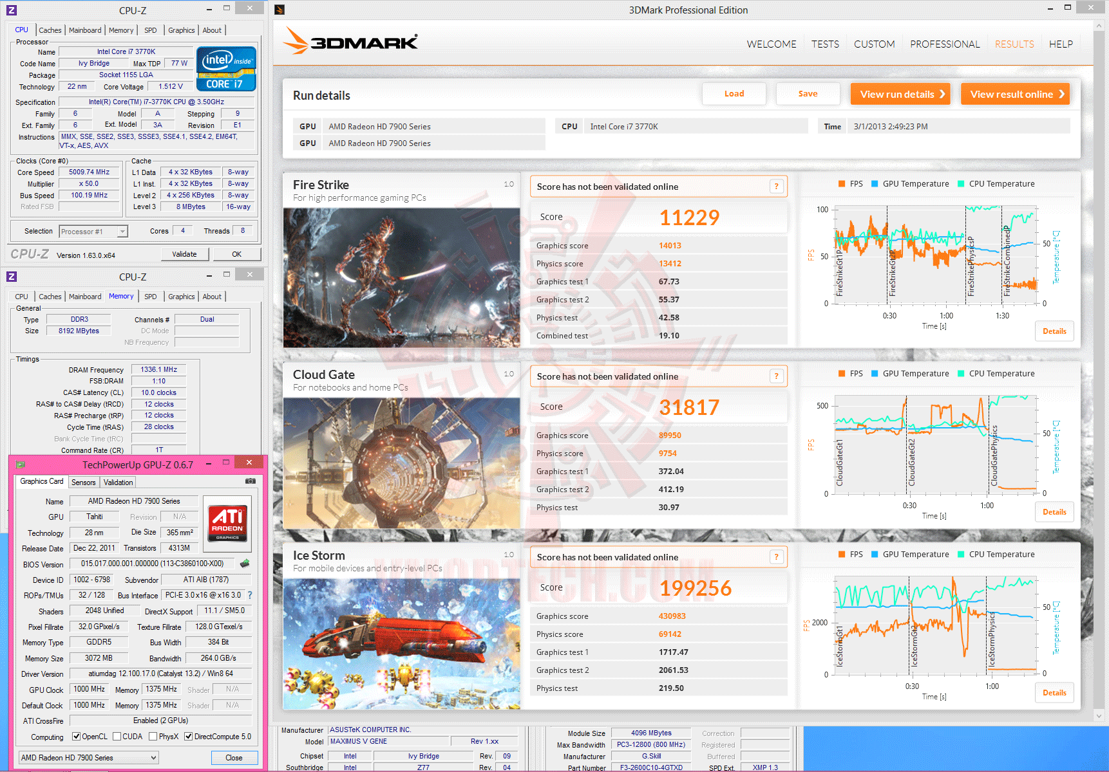Click the cyan CPU Temperature swatch in Ice Storm
The height and width of the screenshot is (772, 1109).
(961, 555)
